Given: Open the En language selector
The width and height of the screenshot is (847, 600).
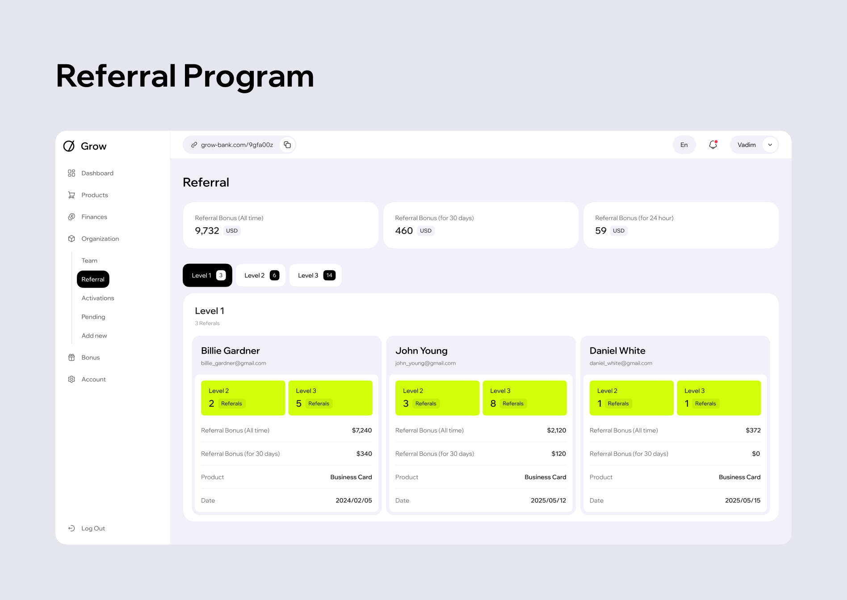Looking at the screenshot, I should (x=684, y=145).
